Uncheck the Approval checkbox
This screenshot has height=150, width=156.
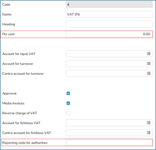[x=68, y=93]
